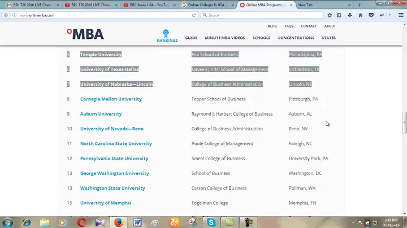Open Windows Explorer folder in taskbar
Screen dimensions: 407x228
[x=45, y=222]
